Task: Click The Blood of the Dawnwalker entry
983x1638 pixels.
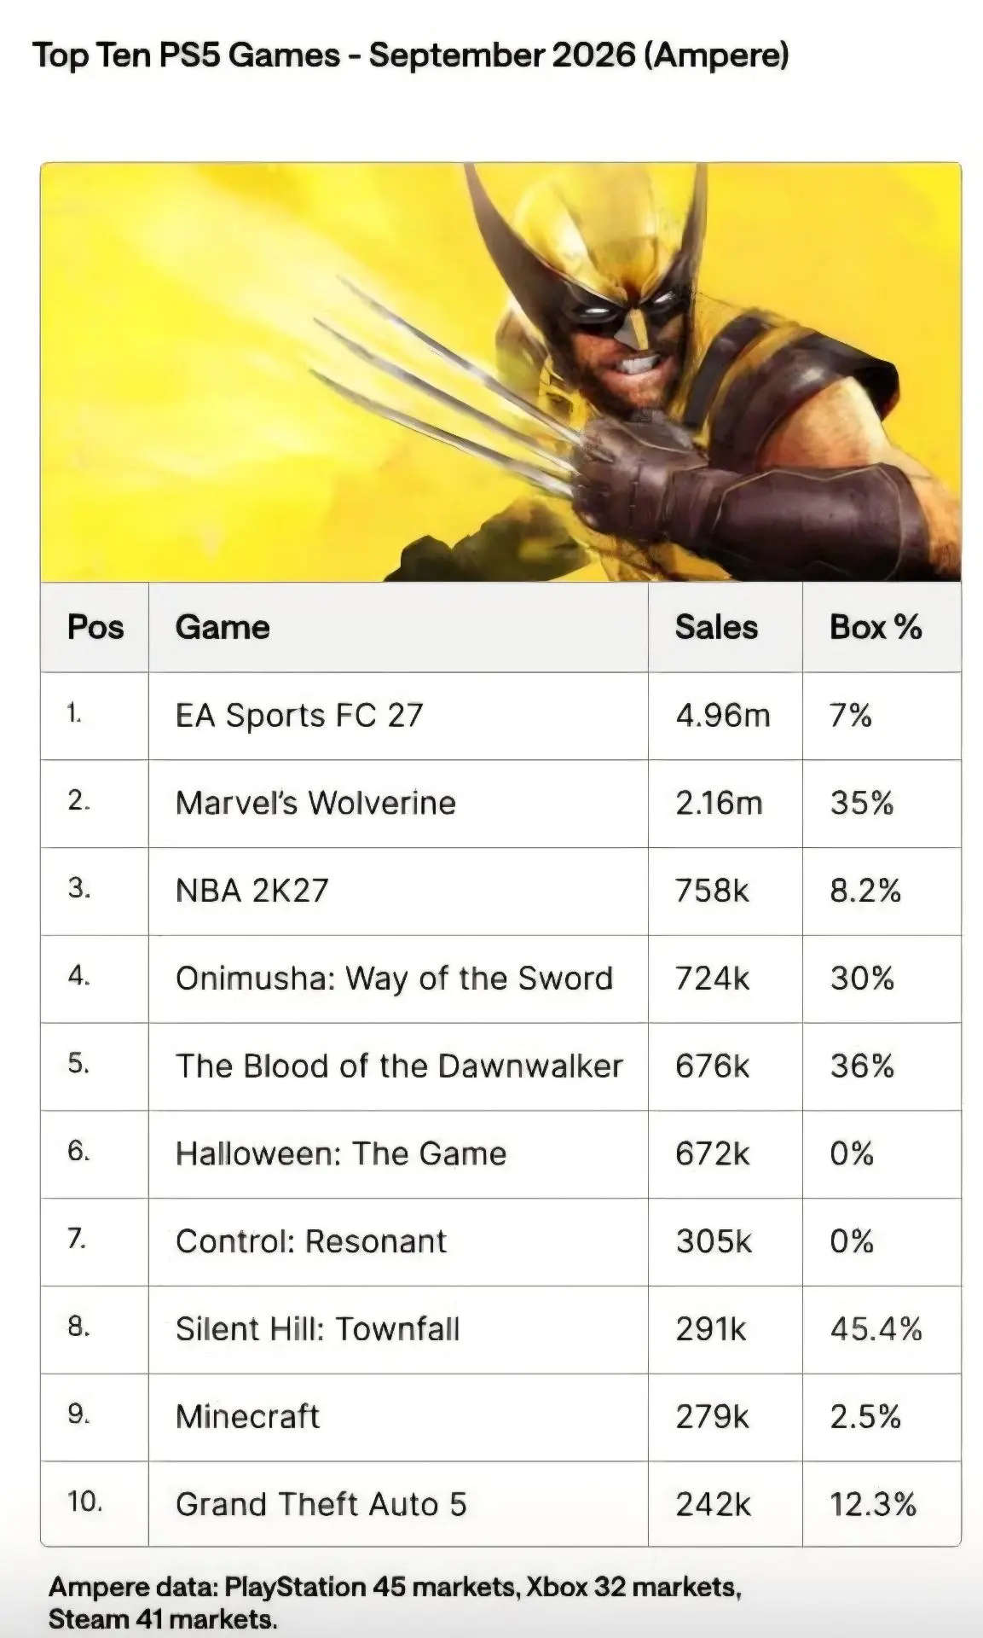Action: [x=399, y=1066]
